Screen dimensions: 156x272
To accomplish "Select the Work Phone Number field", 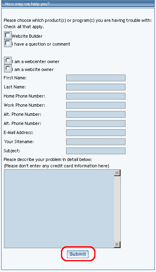I will click(x=96, y=105).
